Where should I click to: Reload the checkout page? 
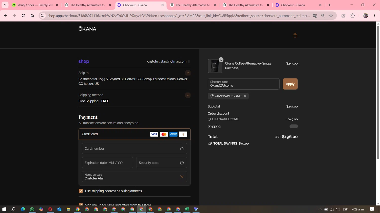click(23, 16)
